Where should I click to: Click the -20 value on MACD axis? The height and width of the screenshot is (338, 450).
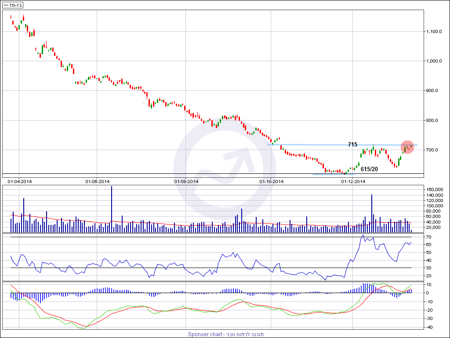pos(430,310)
